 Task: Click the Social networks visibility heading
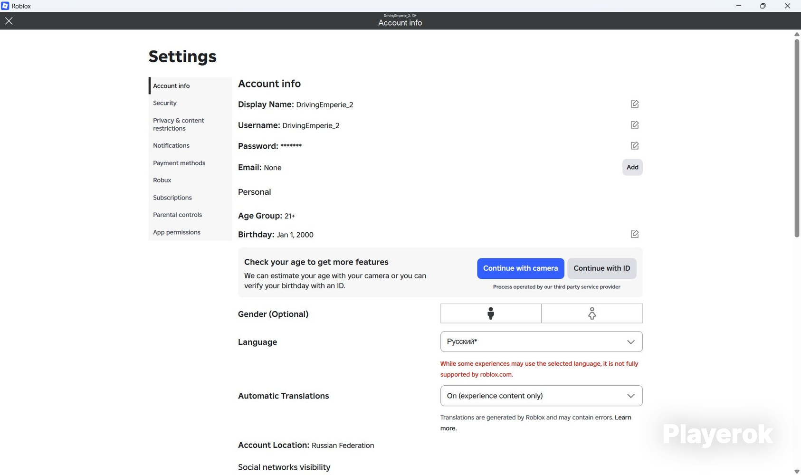[x=284, y=467]
